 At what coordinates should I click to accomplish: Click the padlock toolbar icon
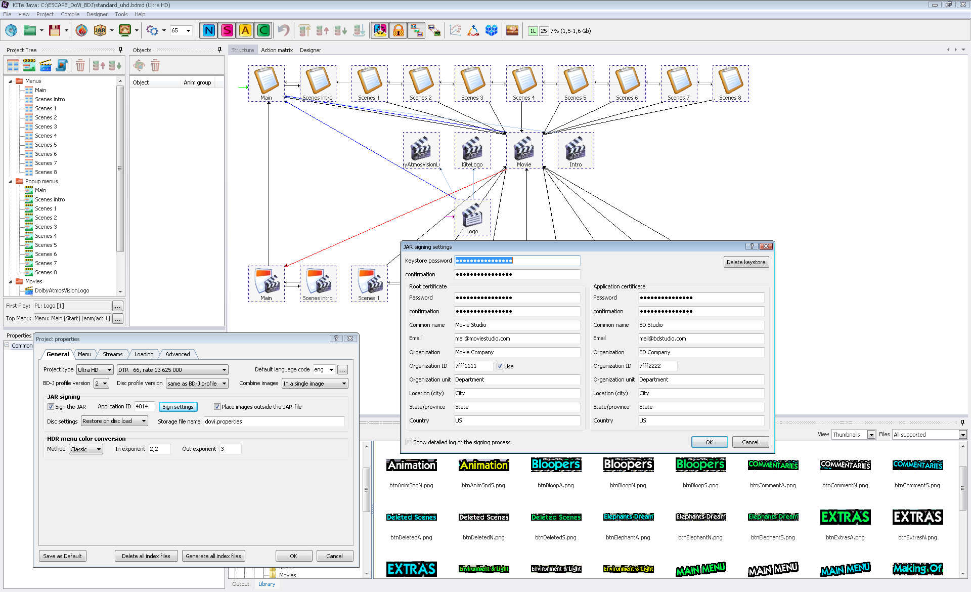pos(399,31)
